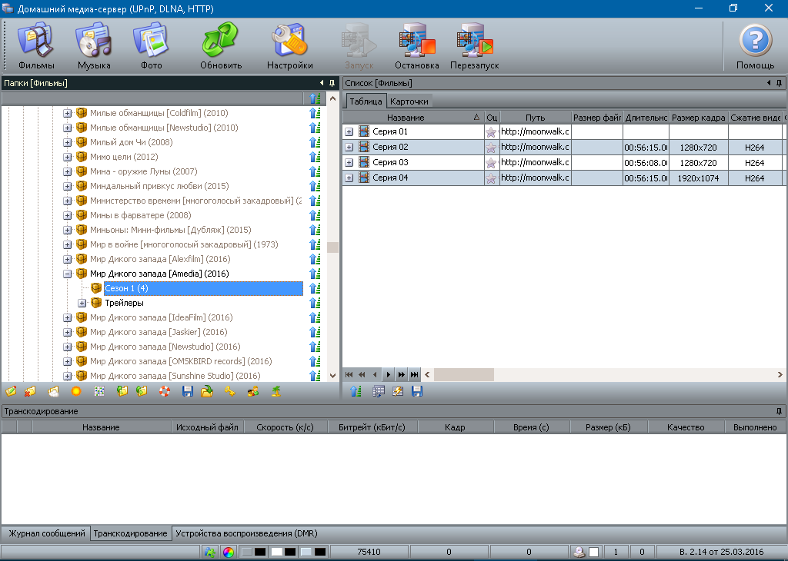Click the Обновить refresh icon
Image resolution: width=788 pixels, height=561 pixels.
[221, 46]
